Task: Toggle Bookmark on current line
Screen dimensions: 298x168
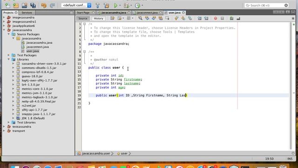Action: click(190, 19)
